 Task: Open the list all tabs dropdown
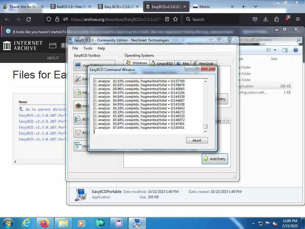(x=256, y=7)
